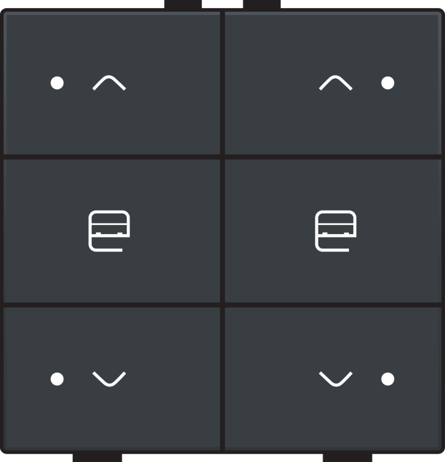Select the right roller blind icon

coord(335,231)
